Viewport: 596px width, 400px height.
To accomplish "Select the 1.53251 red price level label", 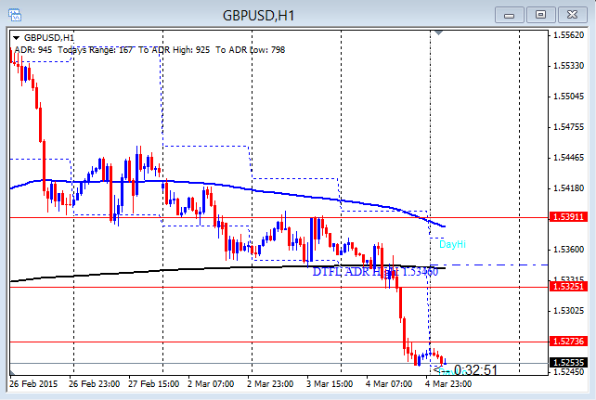I will [568, 287].
